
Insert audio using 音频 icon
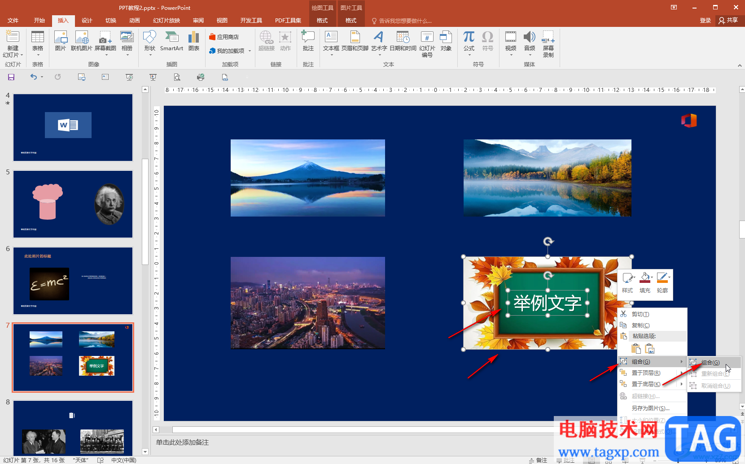click(x=529, y=41)
